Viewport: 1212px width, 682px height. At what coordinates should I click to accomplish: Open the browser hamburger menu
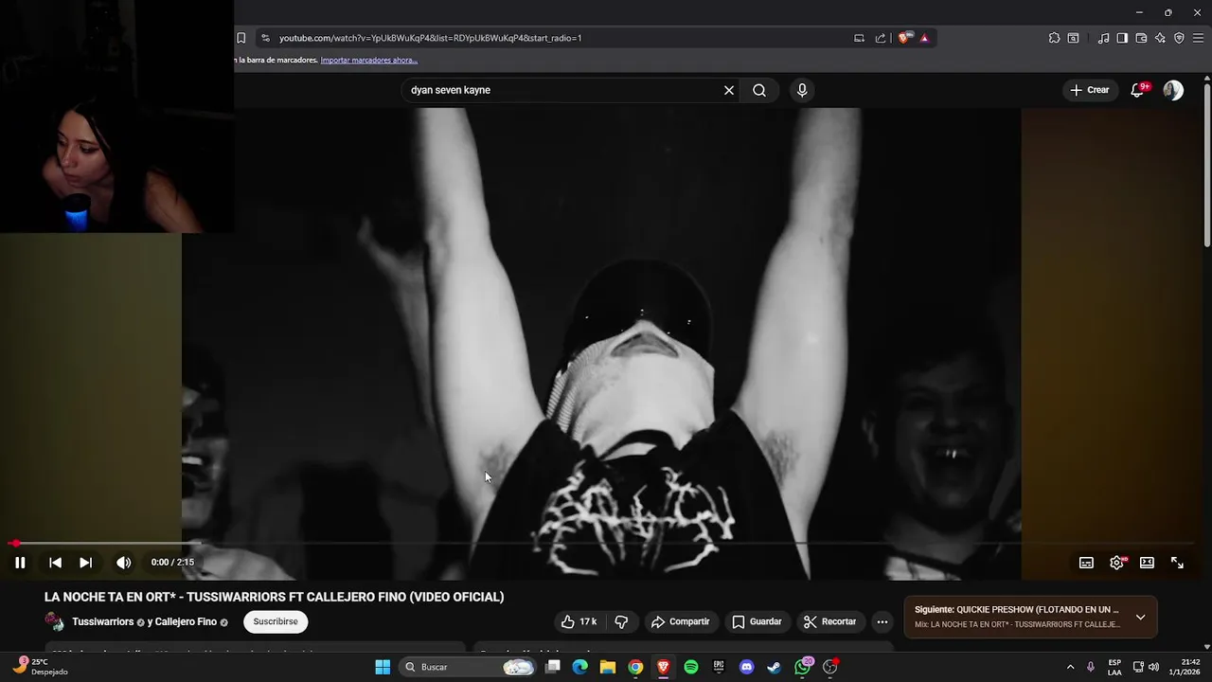[x=1198, y=38]
